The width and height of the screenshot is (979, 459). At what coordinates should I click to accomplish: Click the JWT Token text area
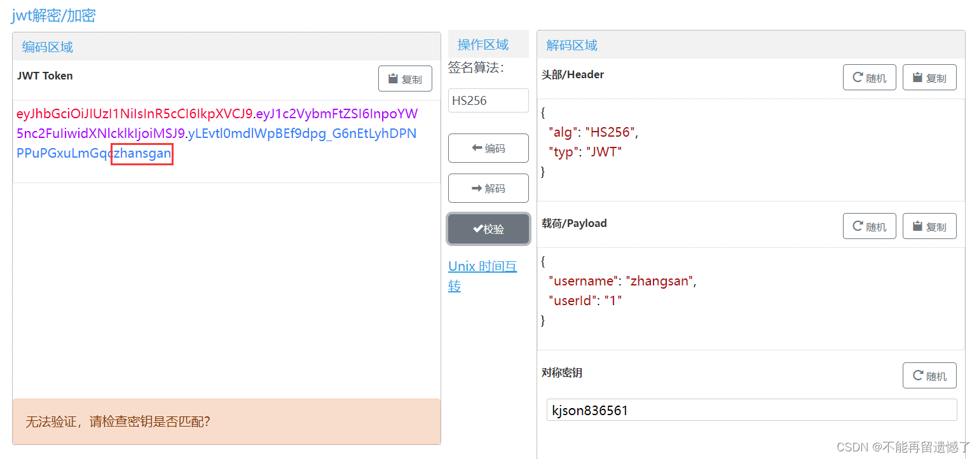click(226, 141)
